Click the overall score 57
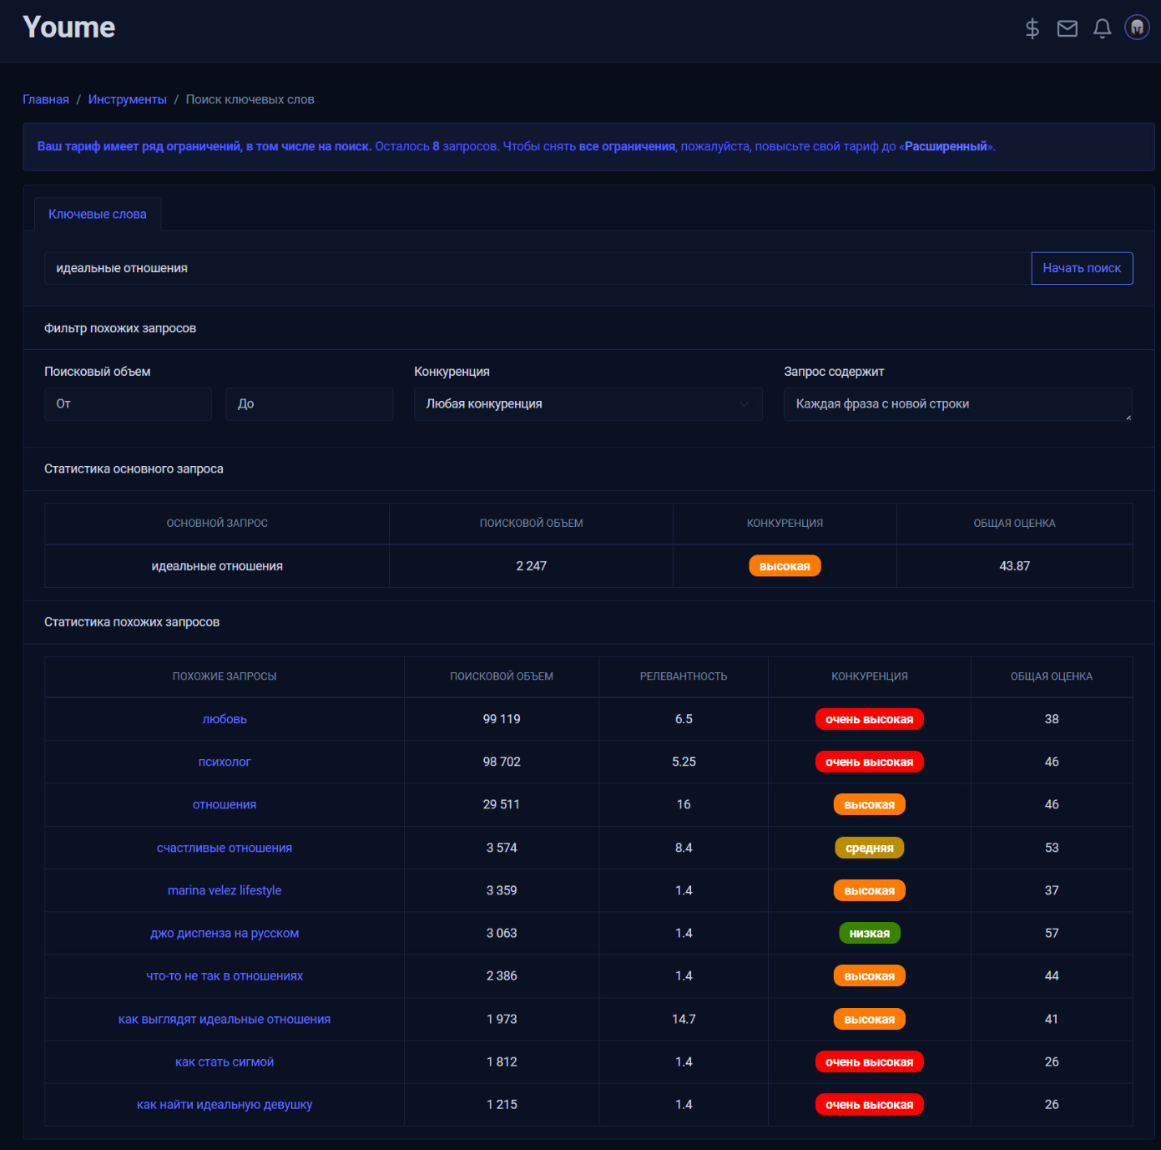The width and height of the screenshot is (1161, 1150). (1052, 933)
